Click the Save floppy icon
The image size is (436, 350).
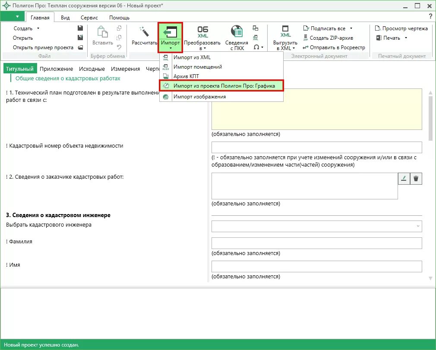80,28
